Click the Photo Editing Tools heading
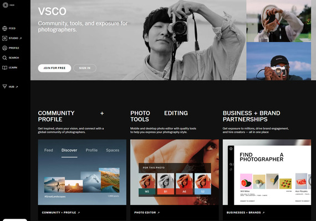Image resolution: width=316 pixels, height=221 pixels. tap(159, 116)
